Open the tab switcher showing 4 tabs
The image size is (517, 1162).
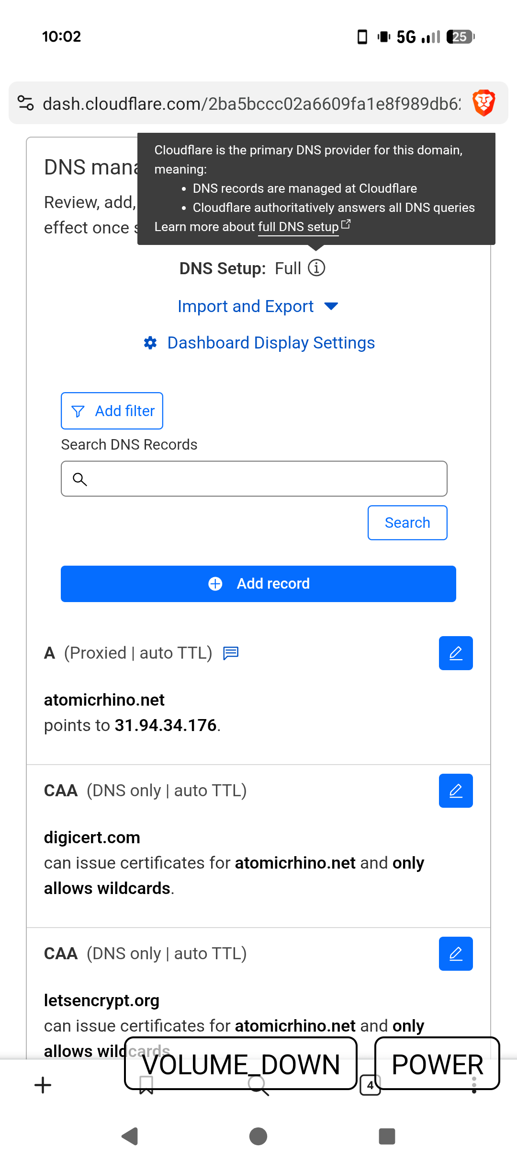pyautogui.click(x=370, y=1085)
